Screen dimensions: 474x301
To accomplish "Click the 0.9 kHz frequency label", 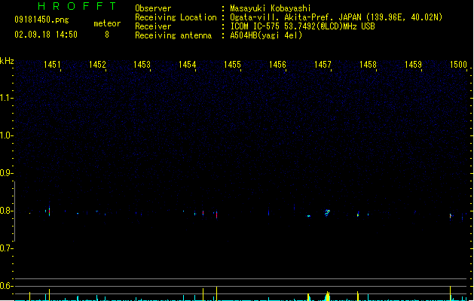I will 6,173.
